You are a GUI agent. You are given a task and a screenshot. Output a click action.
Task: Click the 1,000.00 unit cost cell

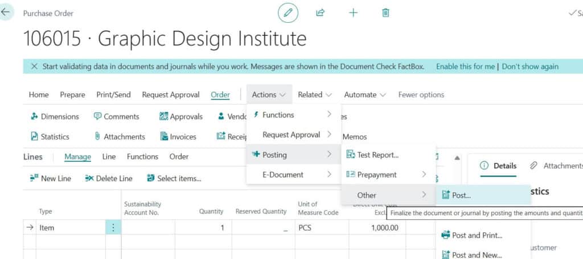pyautogui.click(x=377, y=228)
